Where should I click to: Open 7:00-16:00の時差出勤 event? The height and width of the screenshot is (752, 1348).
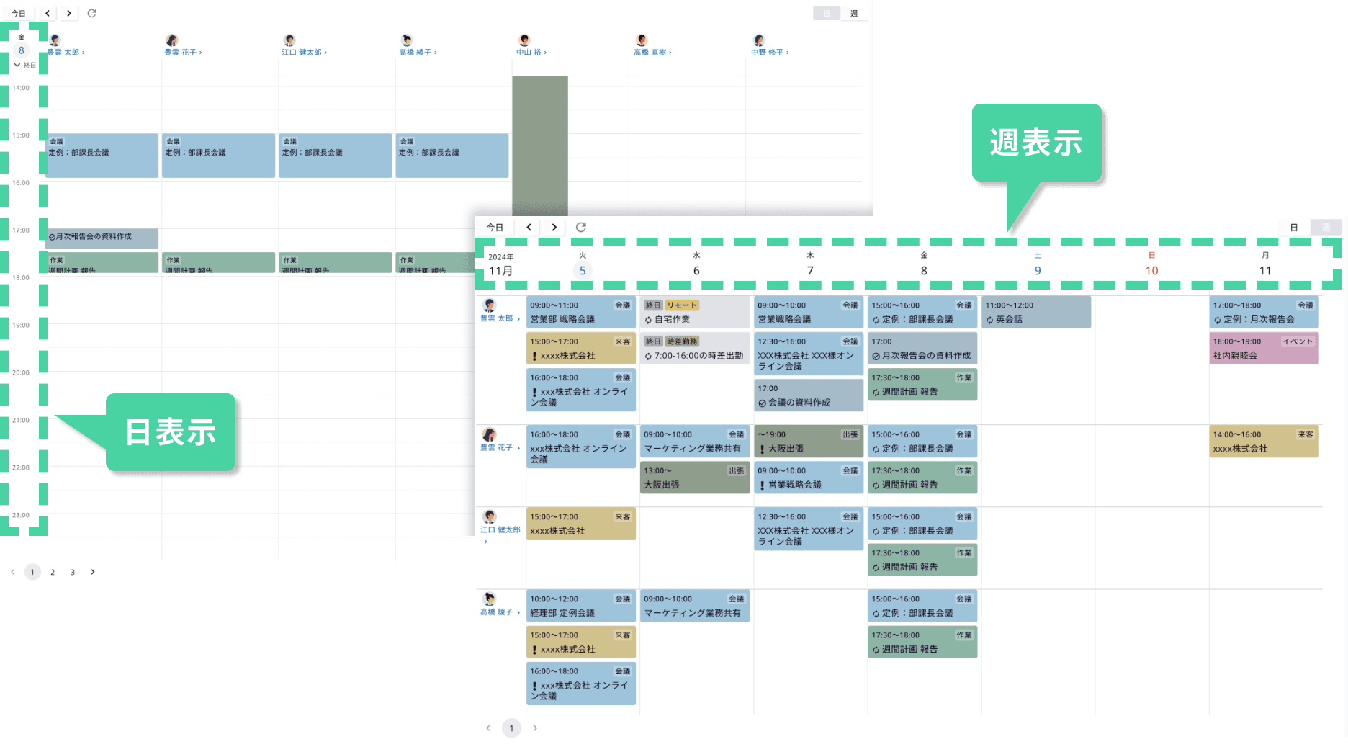(x=695, y=348)
